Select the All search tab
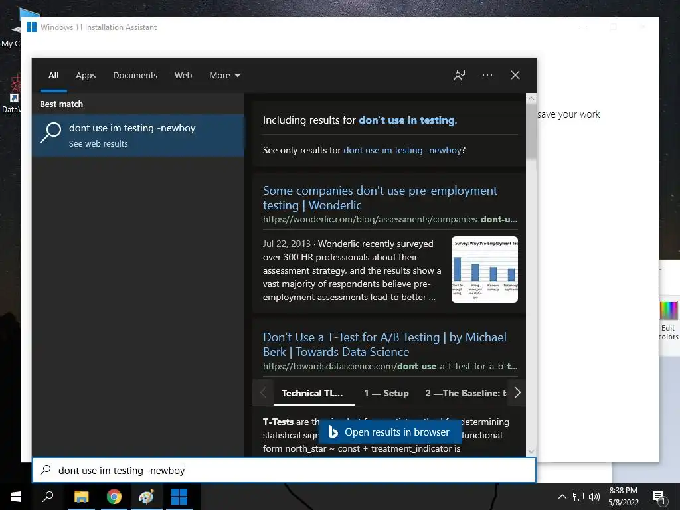This screenshot has width=680, height=510. [x=53, y=76]
